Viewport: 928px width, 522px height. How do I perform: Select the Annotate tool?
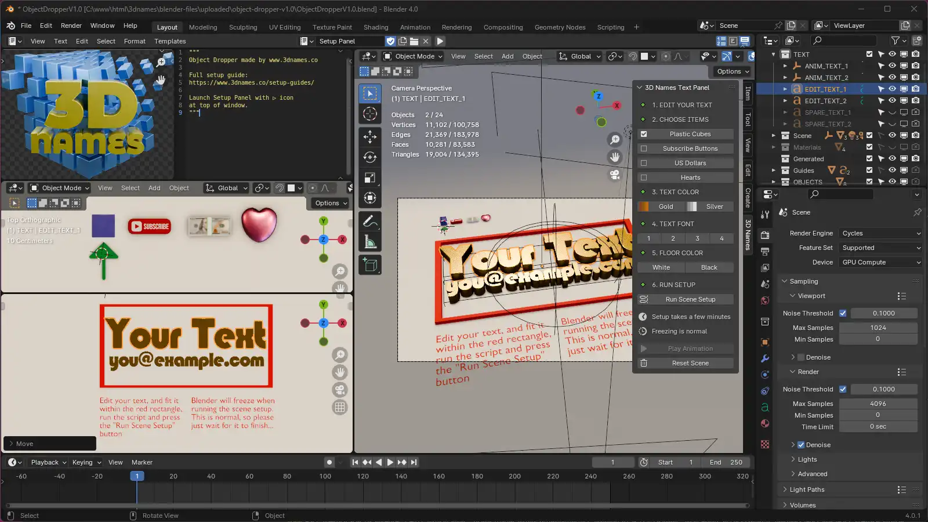(x=370, y=221)
